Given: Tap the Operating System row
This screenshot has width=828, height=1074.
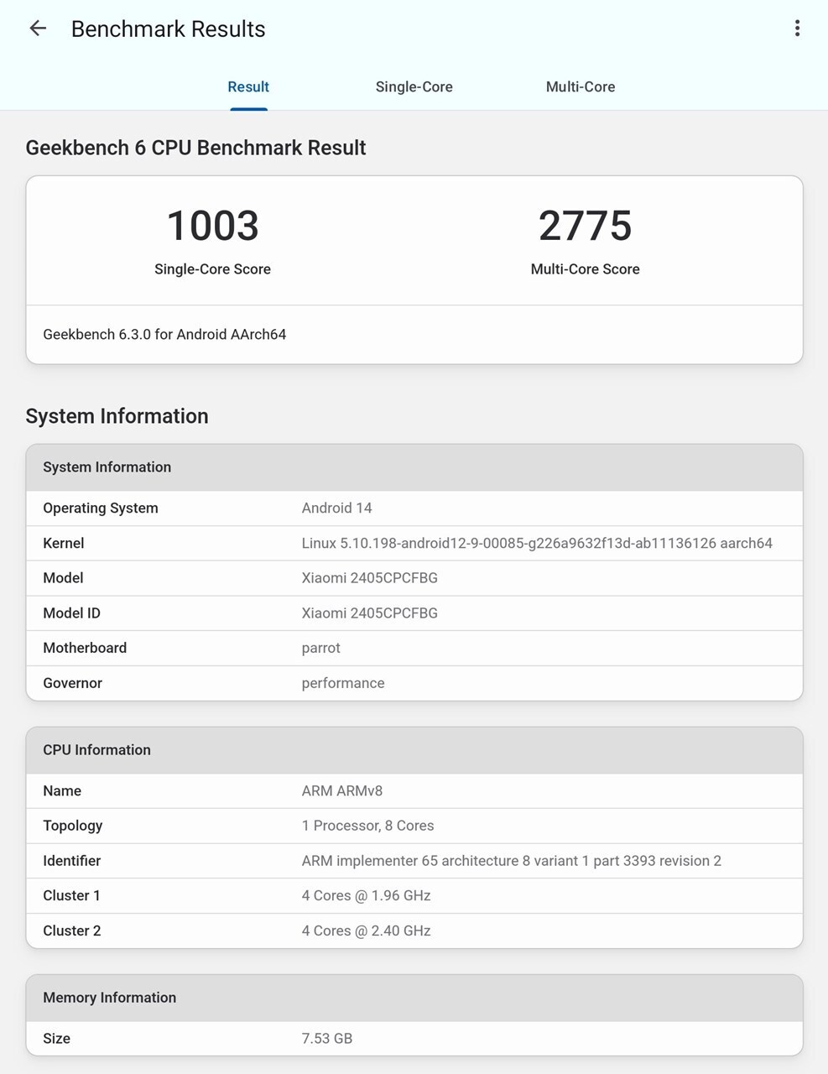Looking at the screenshot, I should 414,508.
